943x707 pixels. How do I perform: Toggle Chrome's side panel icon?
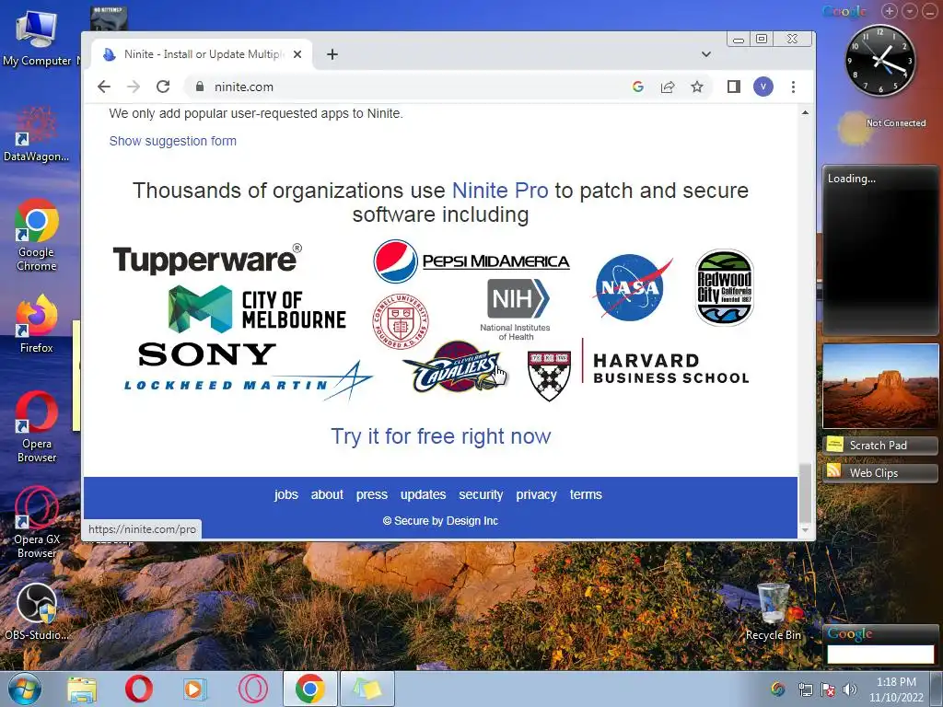(x=734, y=87)
